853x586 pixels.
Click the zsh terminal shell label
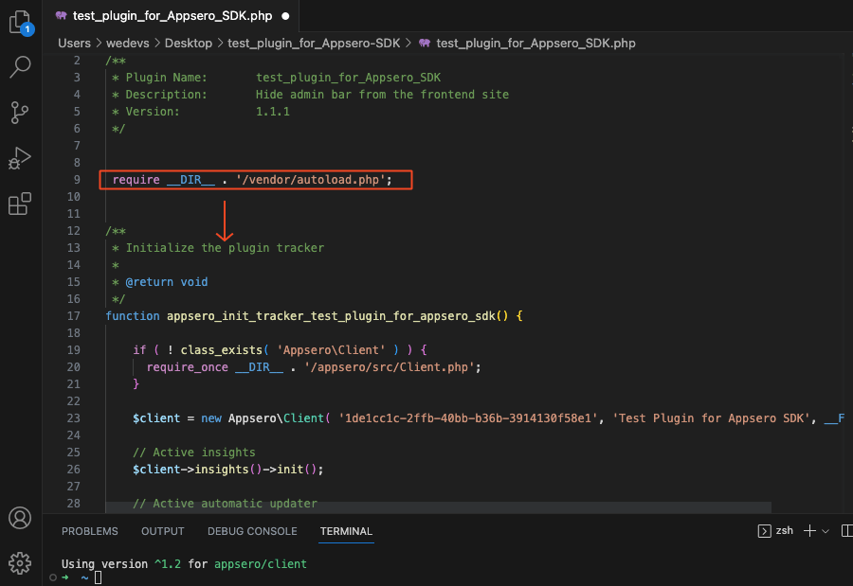coord(785,530)
